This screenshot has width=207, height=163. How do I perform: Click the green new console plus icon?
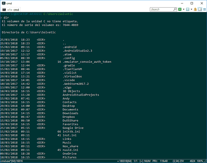click(x=180, y=9)
